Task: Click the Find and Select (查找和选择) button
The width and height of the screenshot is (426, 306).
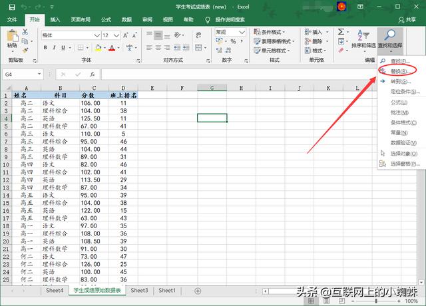Action: point(390,40)
